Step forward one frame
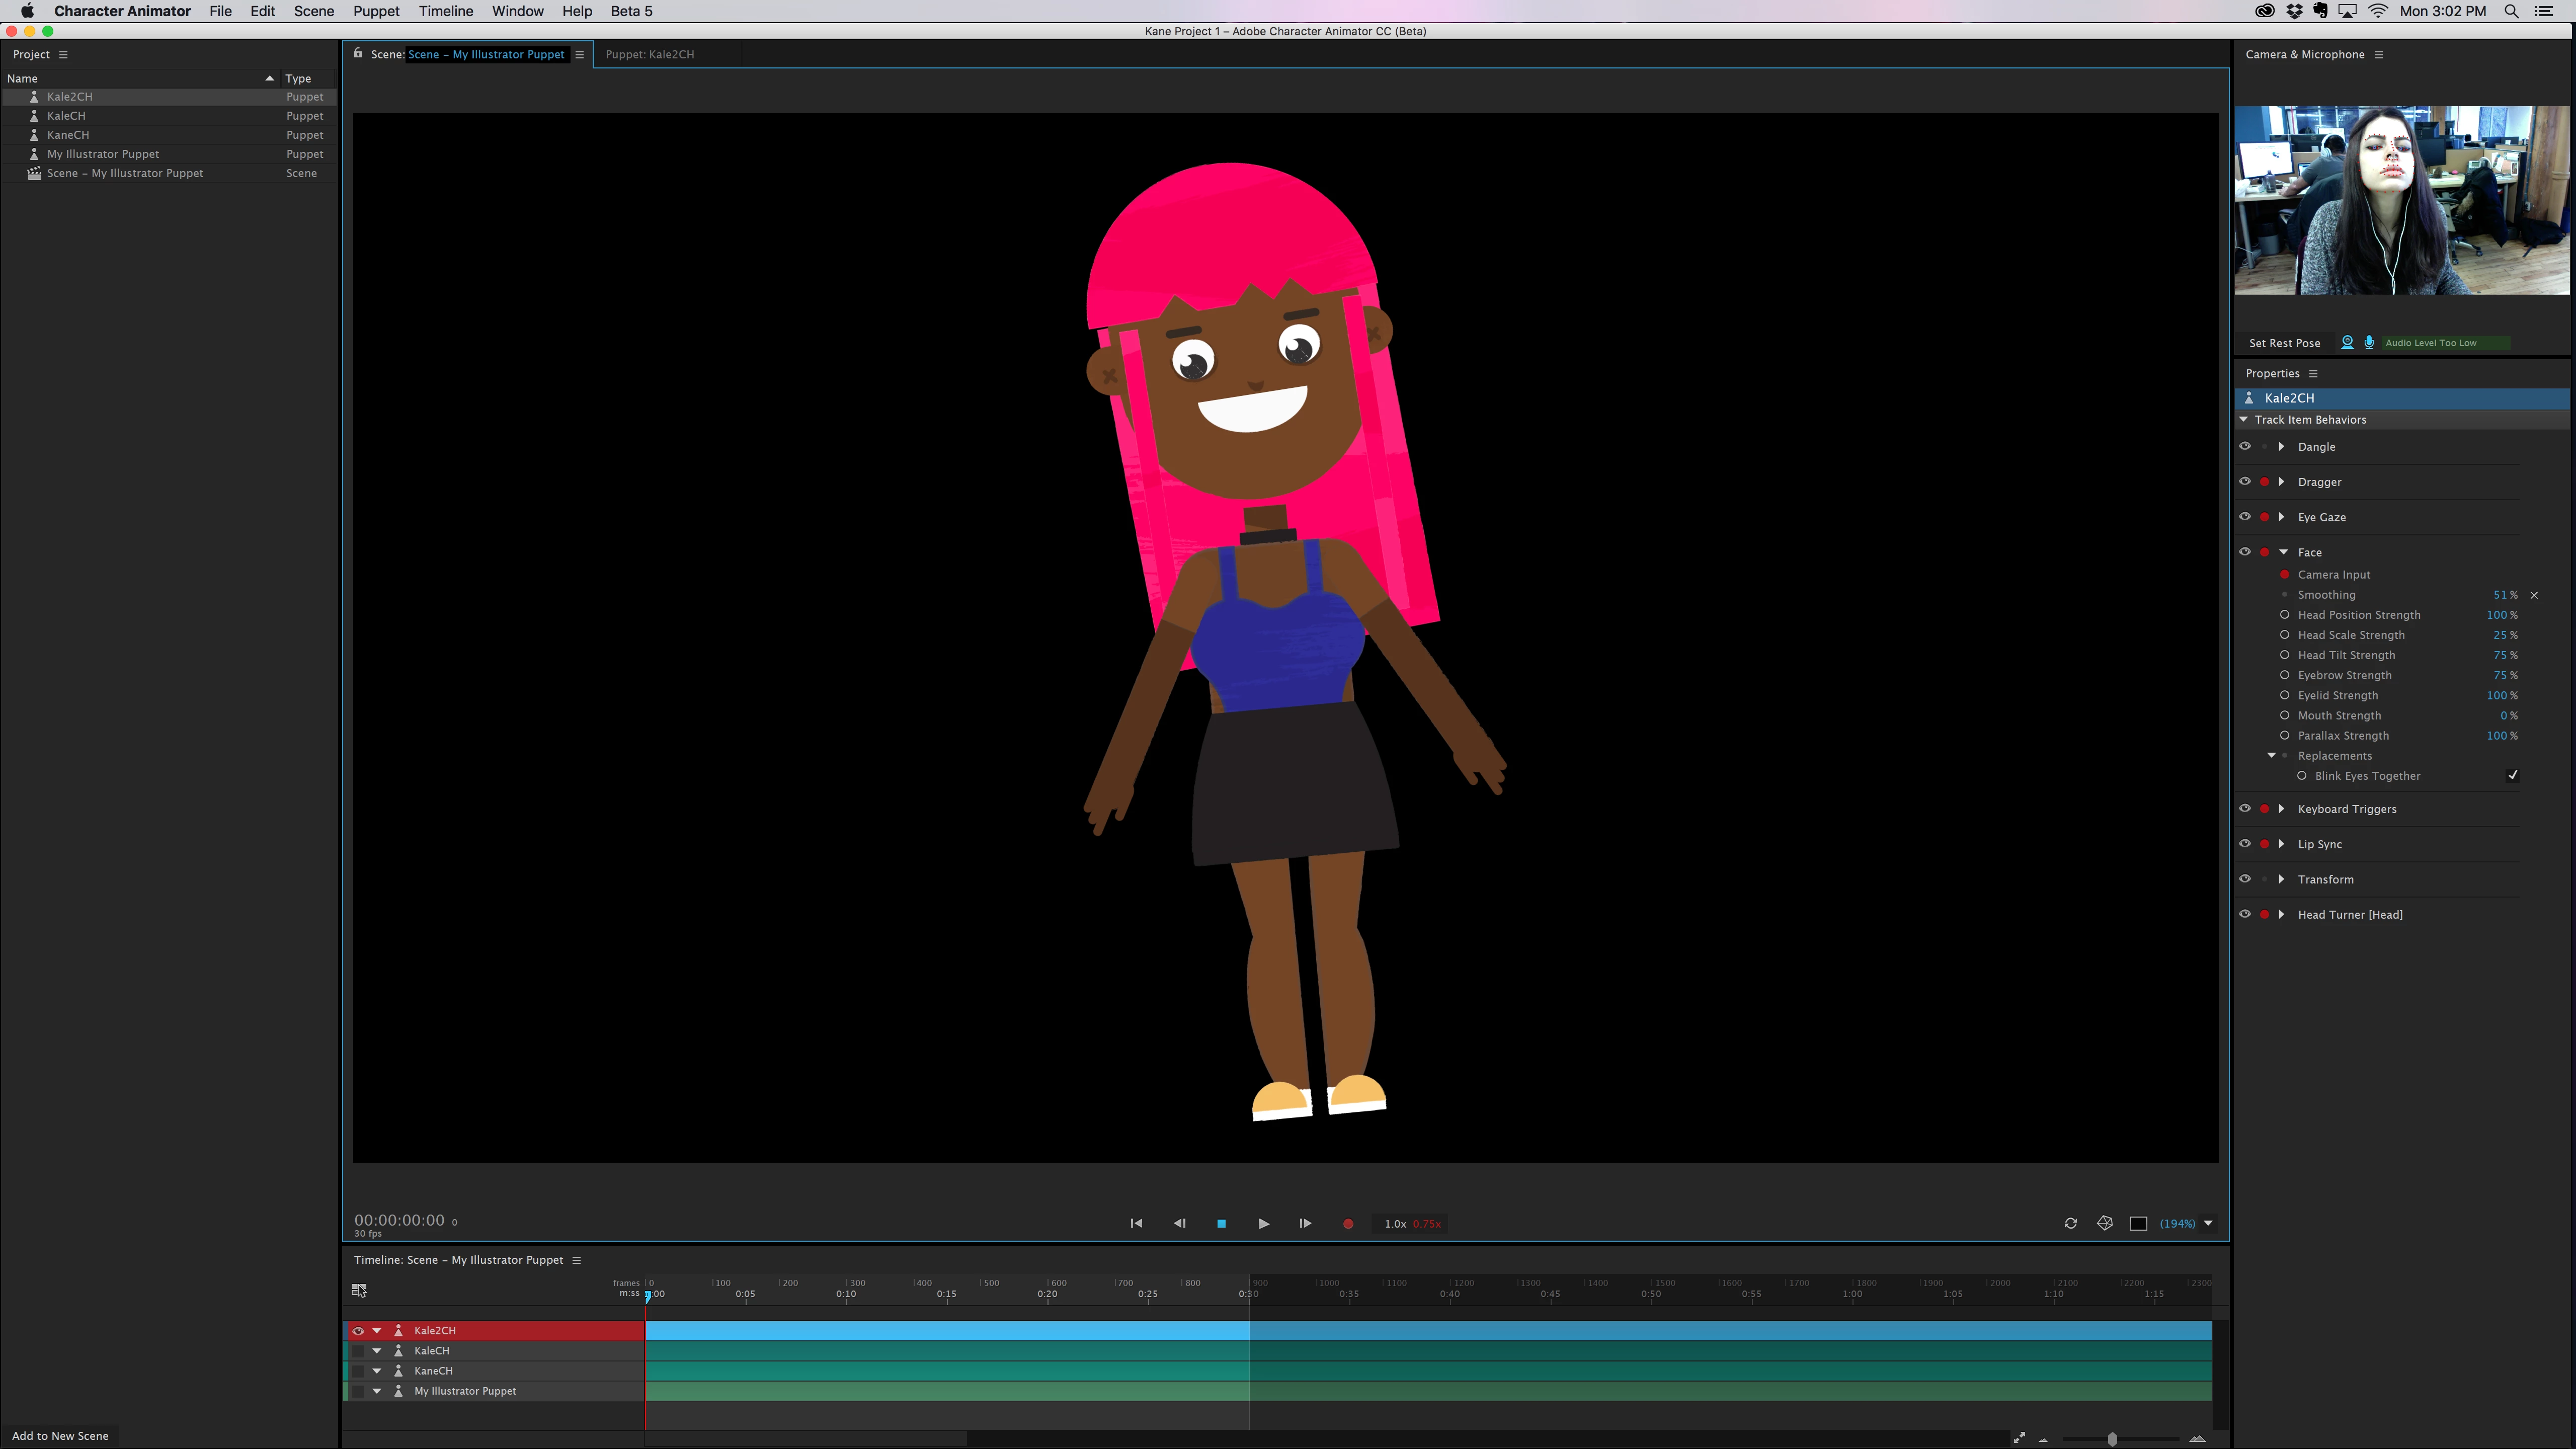 (x=1305, y=1223)
